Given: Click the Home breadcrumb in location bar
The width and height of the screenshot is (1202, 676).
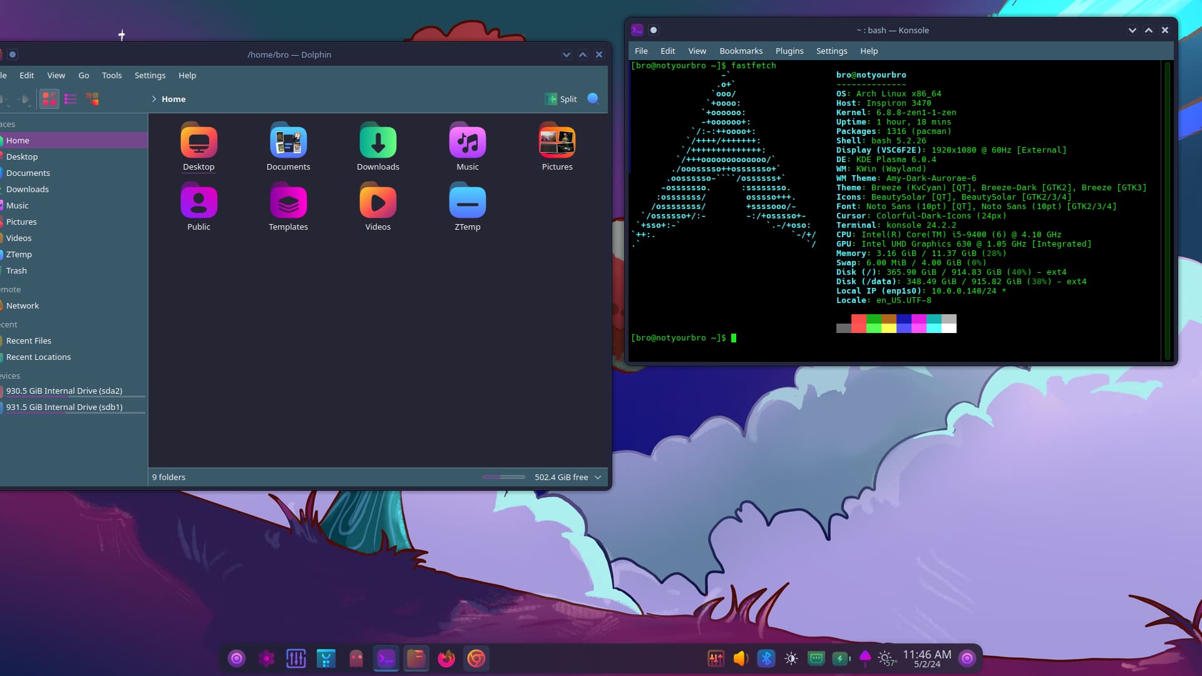Looking at the screenshot, I should (173, 99).
